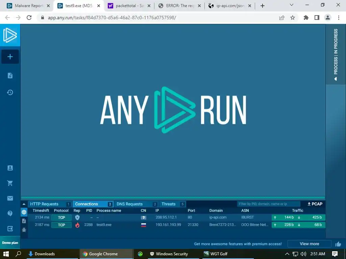Click the Brent7272-213 domain cell
This screenshot has height=259, width=346.
click(x=223, y=225)
